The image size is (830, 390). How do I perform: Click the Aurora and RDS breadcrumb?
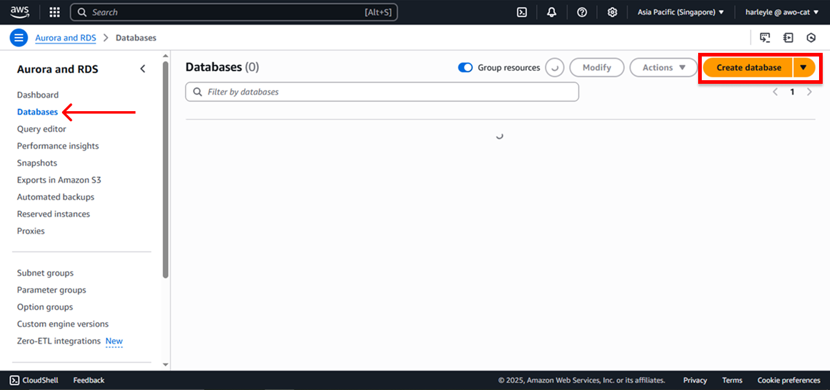66,38
